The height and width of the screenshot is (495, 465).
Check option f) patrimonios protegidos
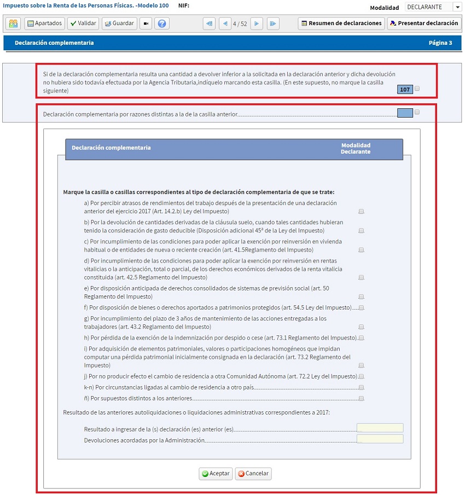(362, 308)
